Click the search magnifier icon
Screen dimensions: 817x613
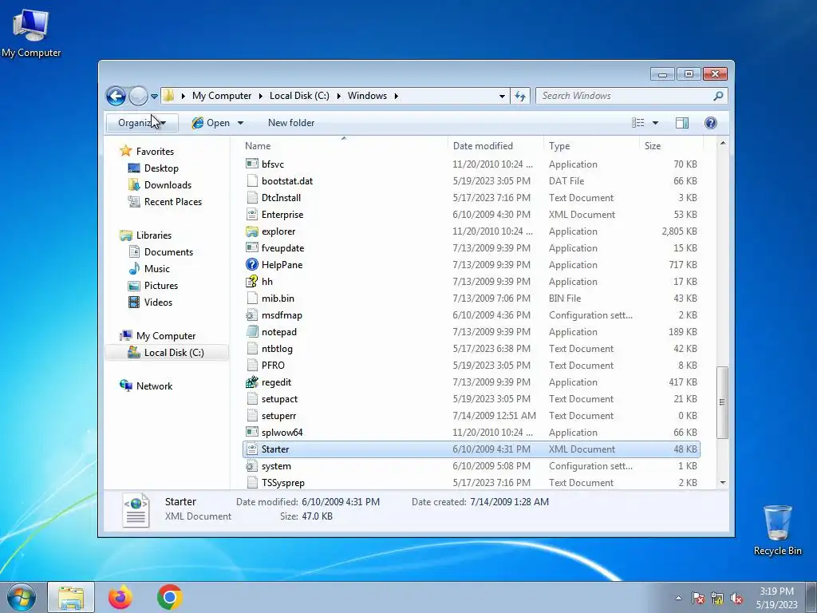point(719,96)
